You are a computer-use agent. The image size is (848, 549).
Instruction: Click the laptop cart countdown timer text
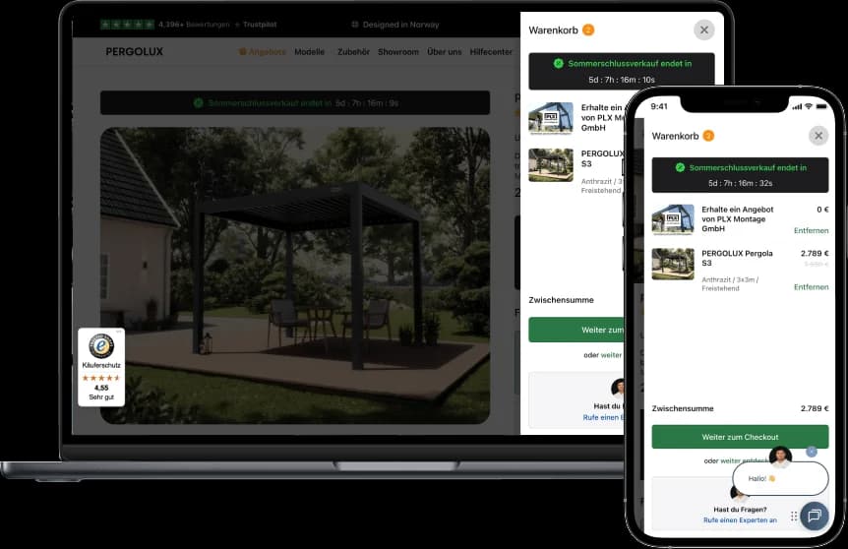click(x=622, y=80)
